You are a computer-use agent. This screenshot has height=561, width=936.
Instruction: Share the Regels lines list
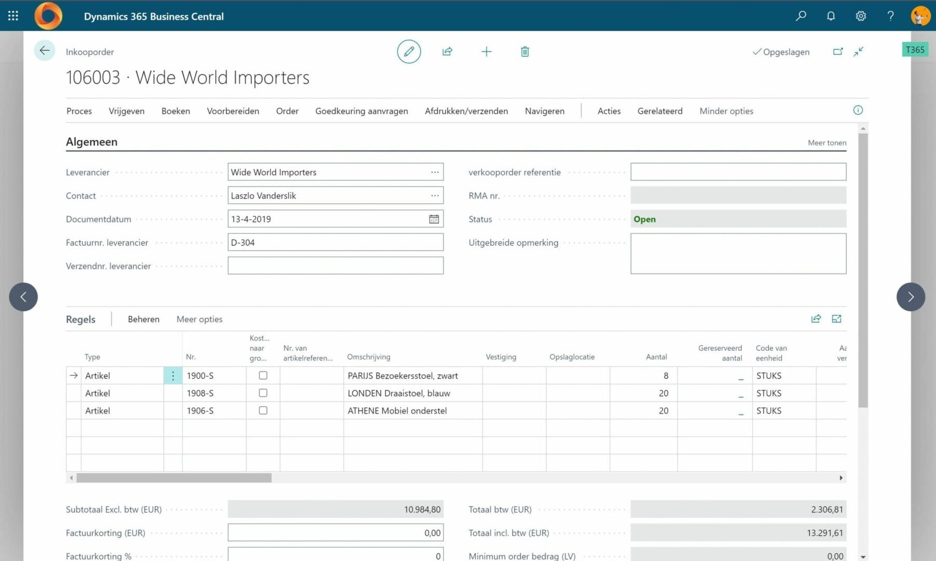pyautogui.click(x=816, y=319)
